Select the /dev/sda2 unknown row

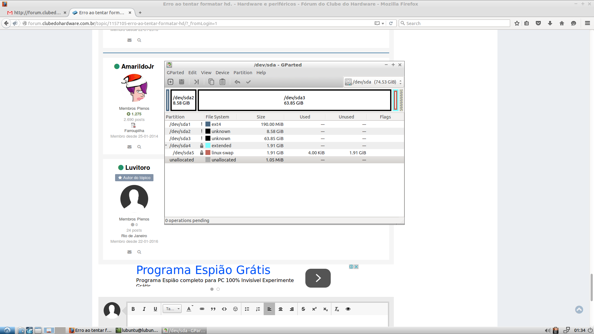(x=284, y=131)
